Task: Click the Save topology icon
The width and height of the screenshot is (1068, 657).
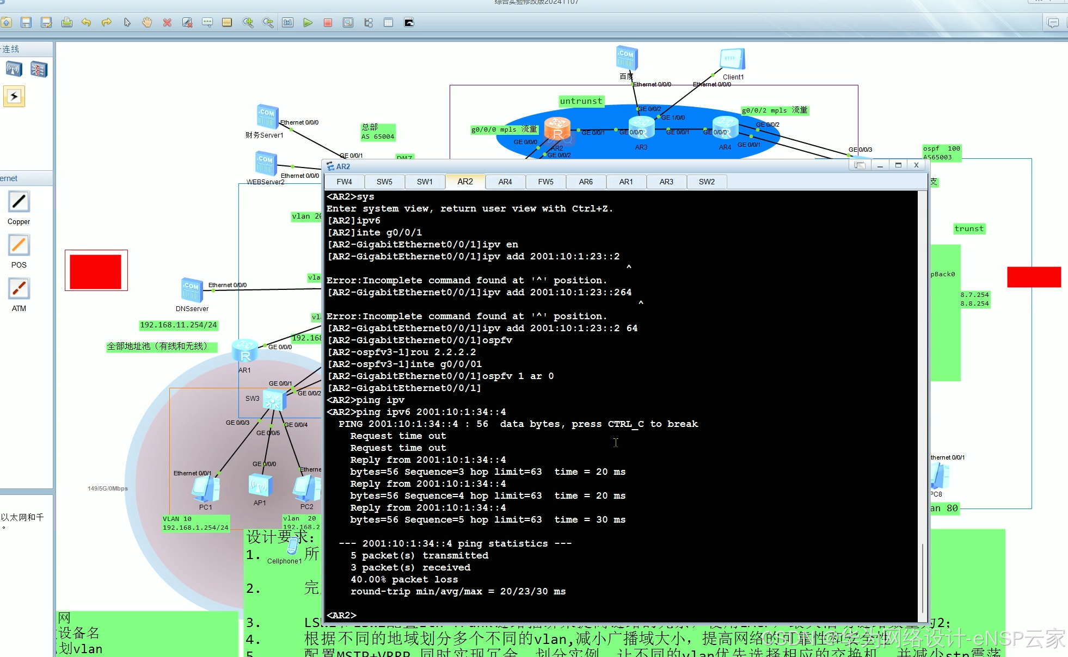Action: pos(26,22)
